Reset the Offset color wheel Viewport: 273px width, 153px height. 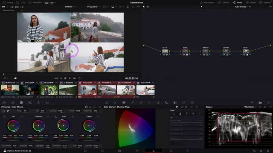pyautogui.click(x=98, y=116)
